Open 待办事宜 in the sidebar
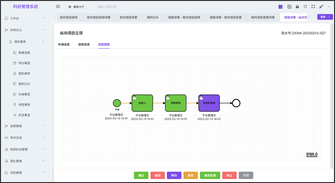Screen dimensions: 335x183 [24, 63]
